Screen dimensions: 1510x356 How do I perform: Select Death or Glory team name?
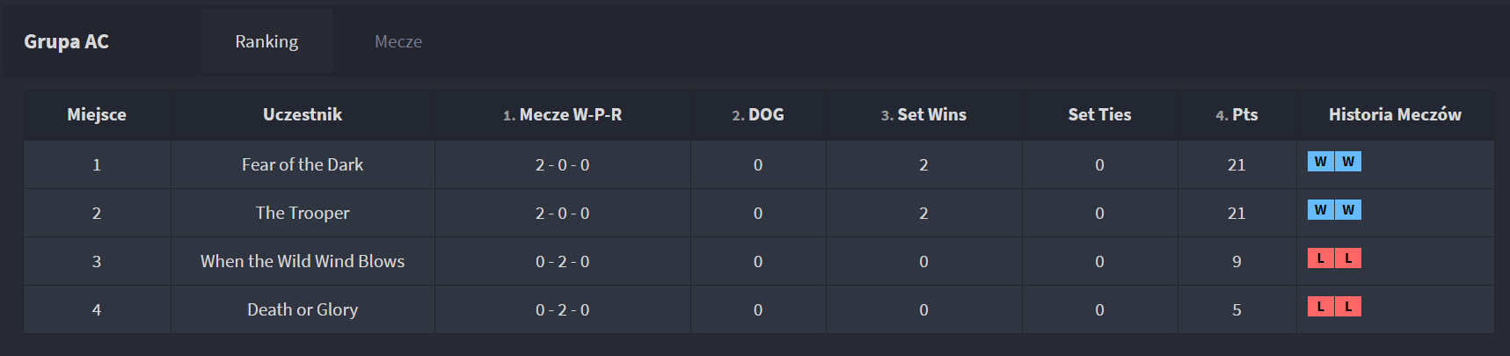click(303, 309)
